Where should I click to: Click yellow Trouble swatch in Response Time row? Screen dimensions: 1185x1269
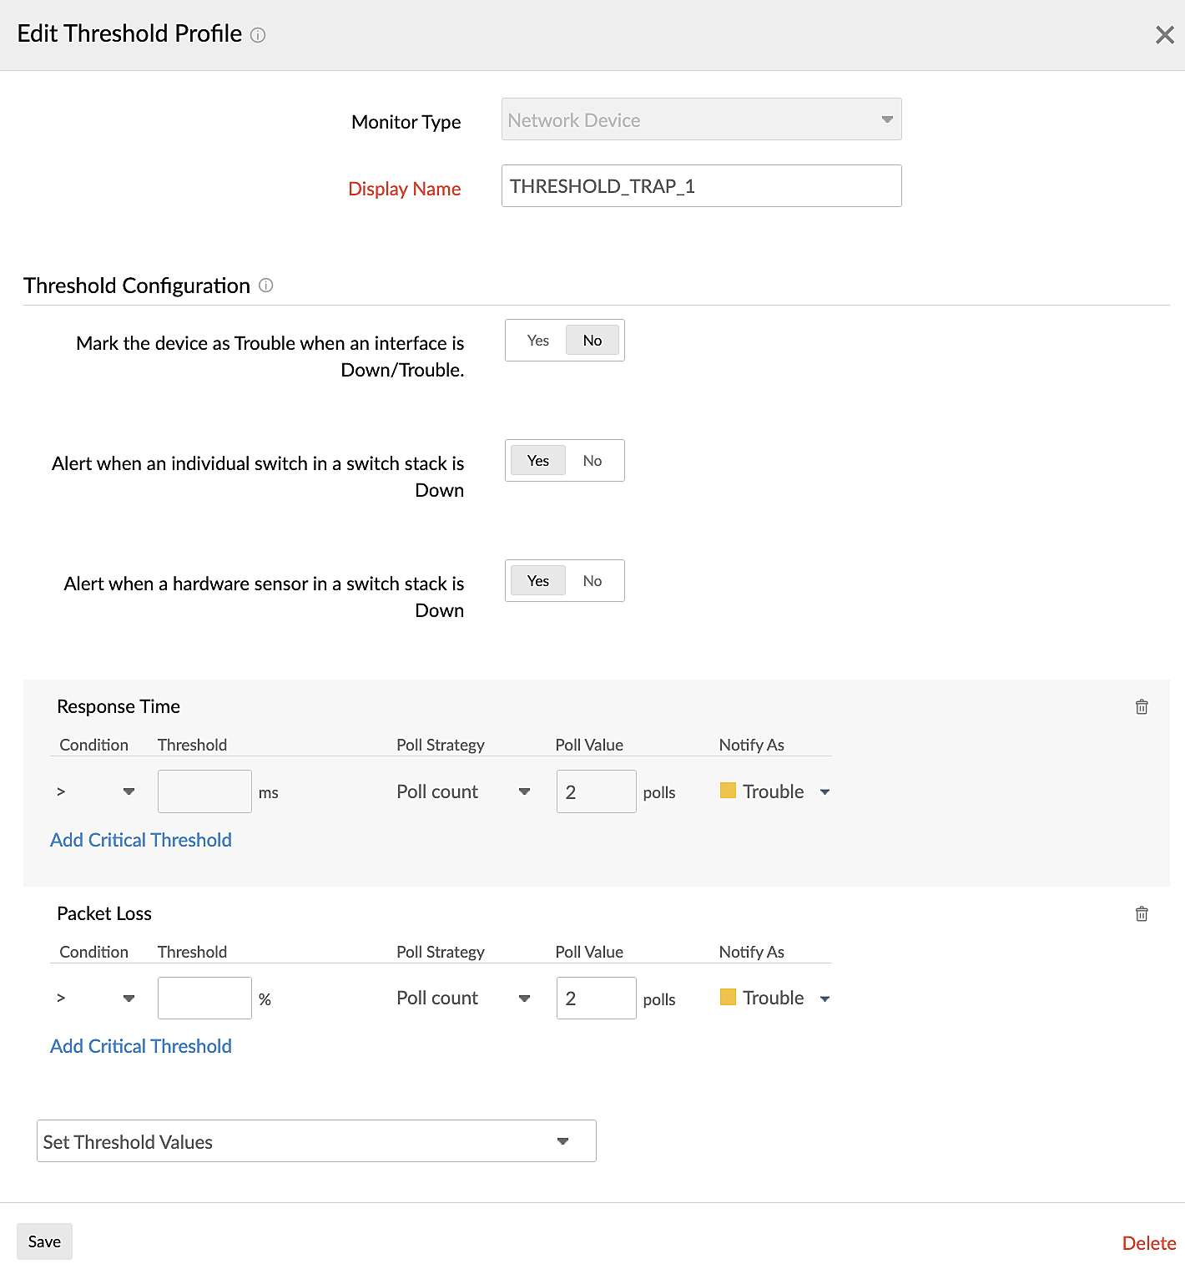(728, 791)
